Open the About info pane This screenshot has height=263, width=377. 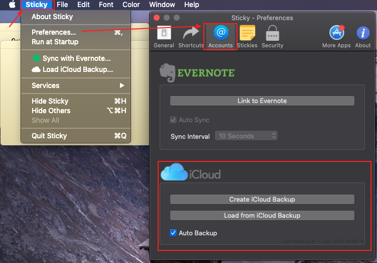point(363,37)
